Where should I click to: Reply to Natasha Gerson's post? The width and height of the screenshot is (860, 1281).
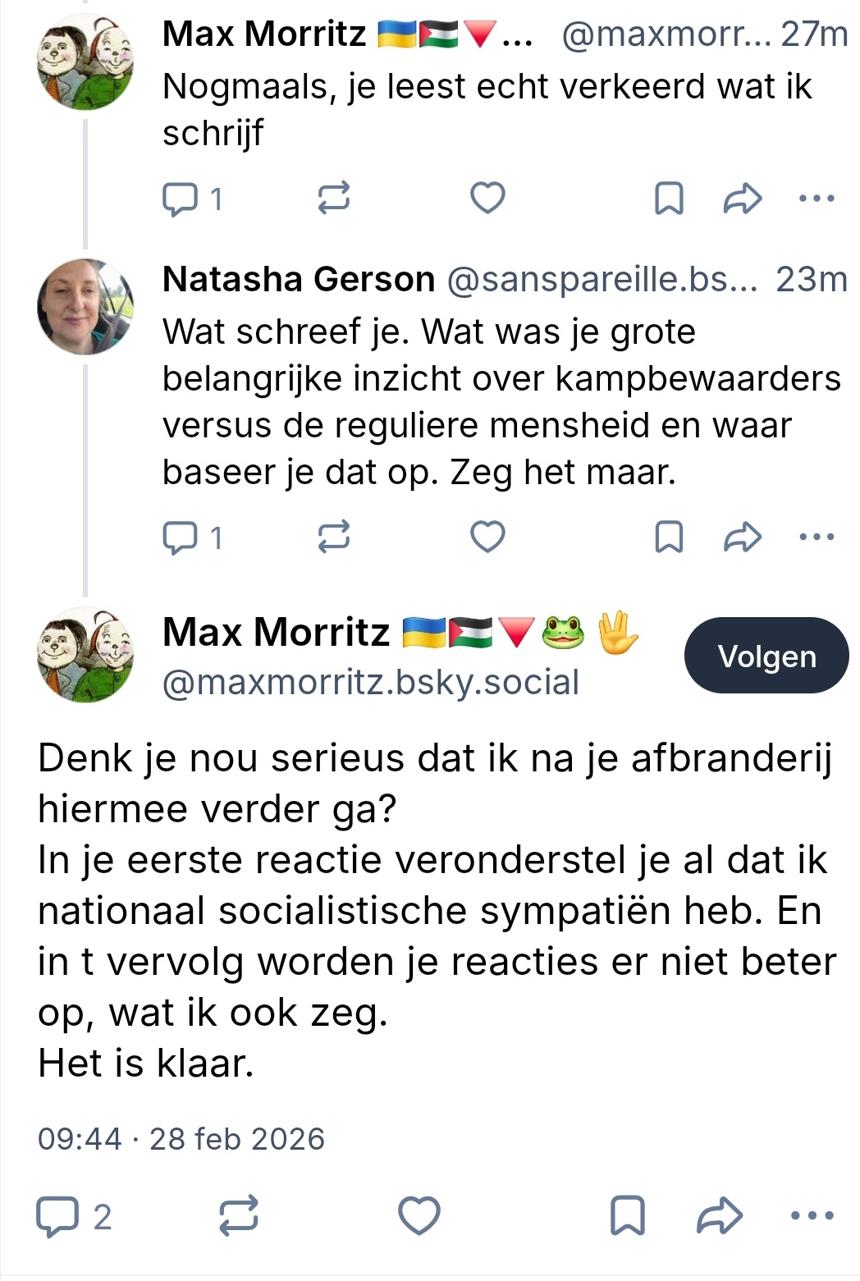pyautogui.click(x=180, y=538)
